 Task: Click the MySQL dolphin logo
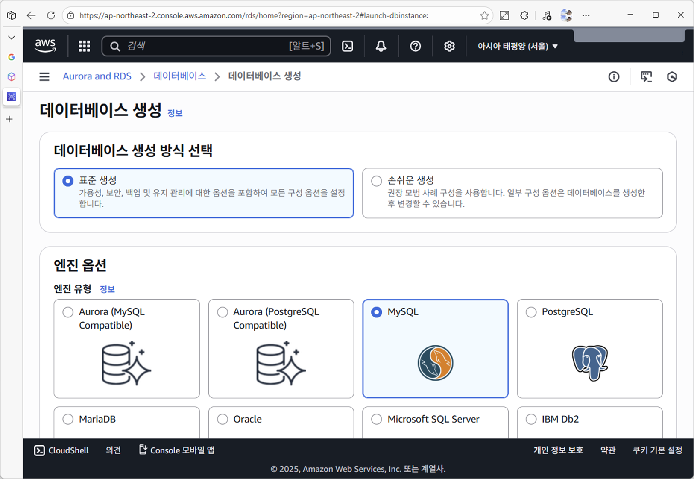(435, 363)
